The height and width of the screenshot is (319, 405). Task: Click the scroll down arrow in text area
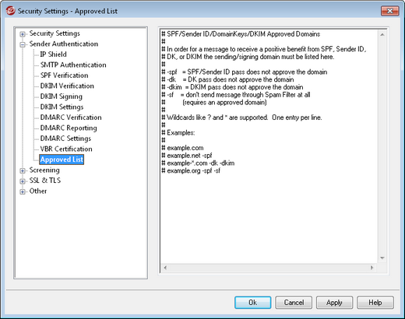click(382, 258)
